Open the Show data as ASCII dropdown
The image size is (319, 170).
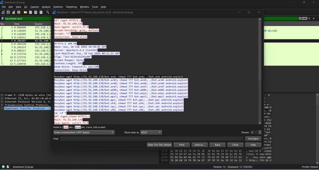tap(151, 132)
